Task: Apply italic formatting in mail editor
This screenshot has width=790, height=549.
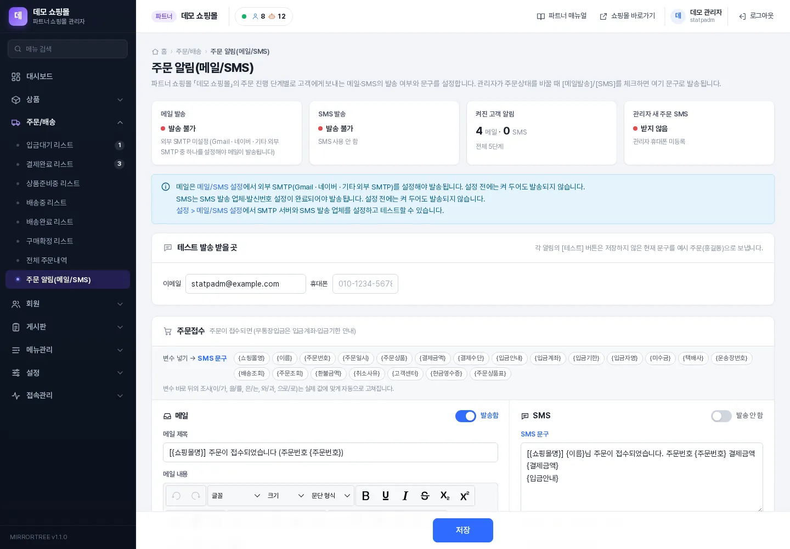Action: tap(405, 496)
